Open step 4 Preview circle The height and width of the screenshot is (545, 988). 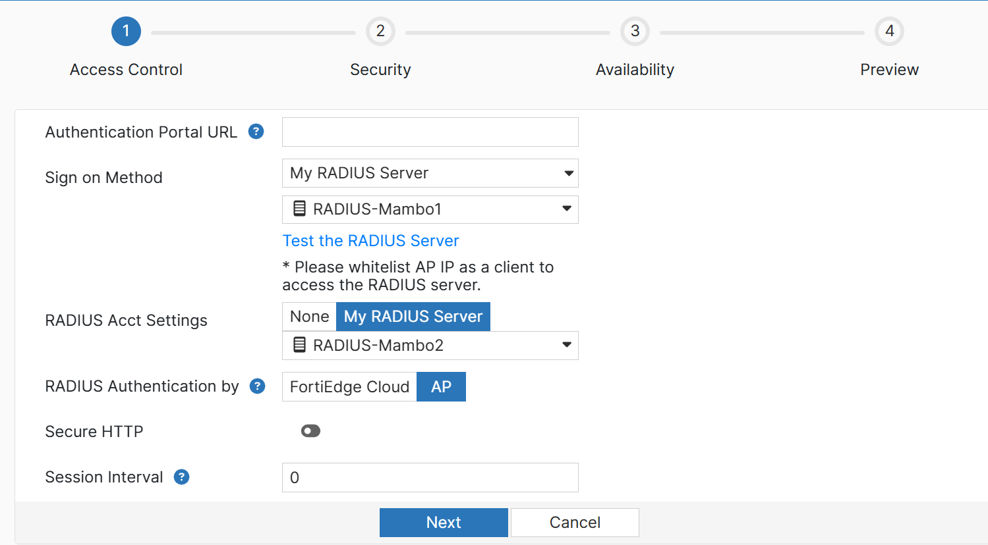(x=889, y=32)
